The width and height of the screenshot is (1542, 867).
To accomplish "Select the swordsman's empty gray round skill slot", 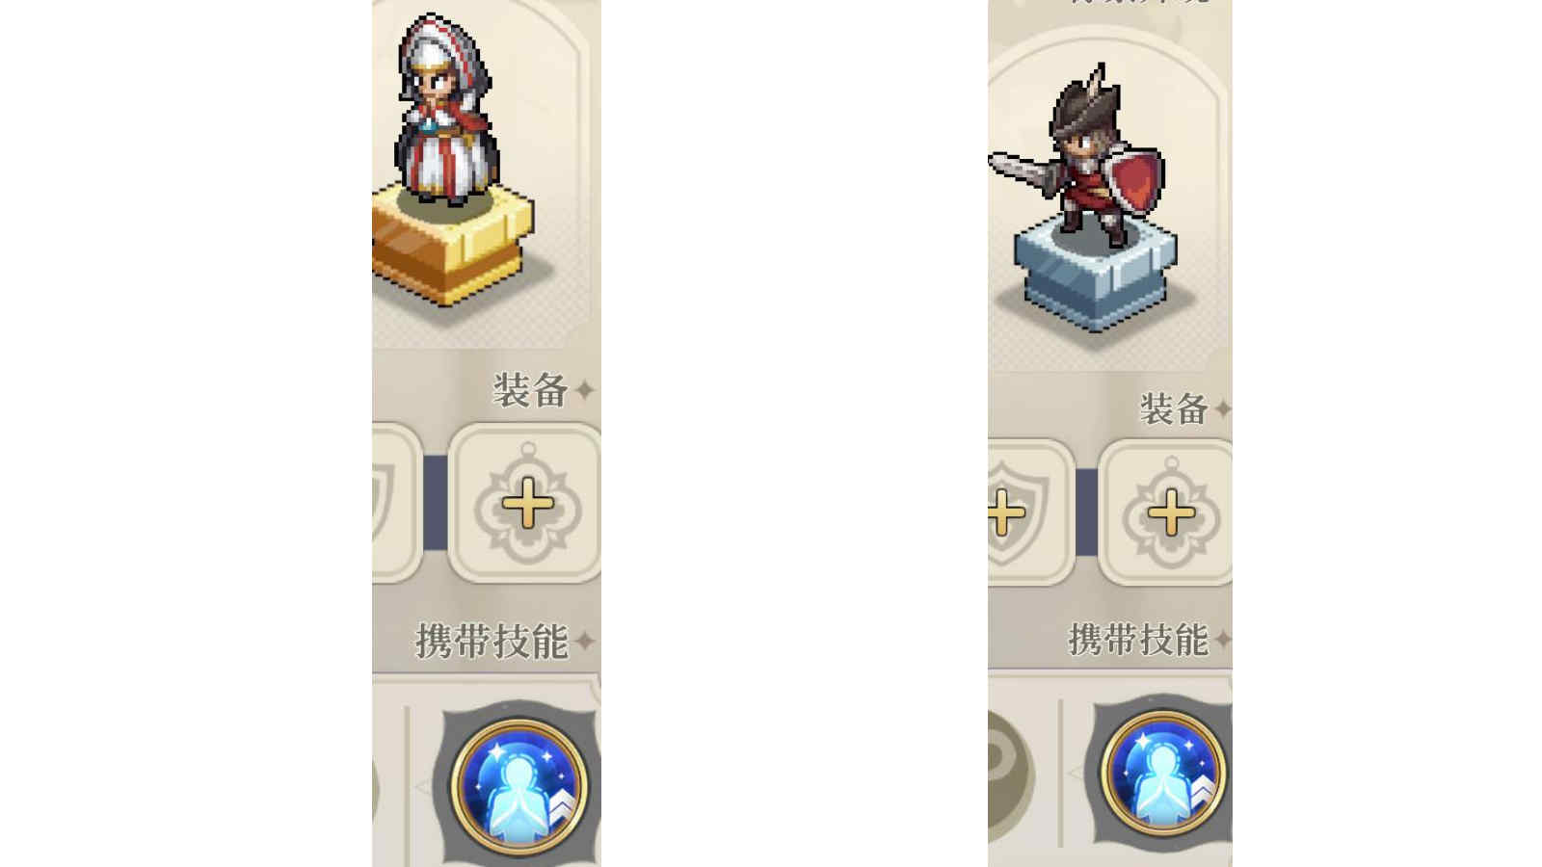I will (x=1011, y=775).
